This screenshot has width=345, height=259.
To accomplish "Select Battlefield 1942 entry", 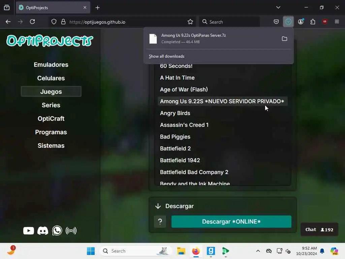I will click(223, 160).
